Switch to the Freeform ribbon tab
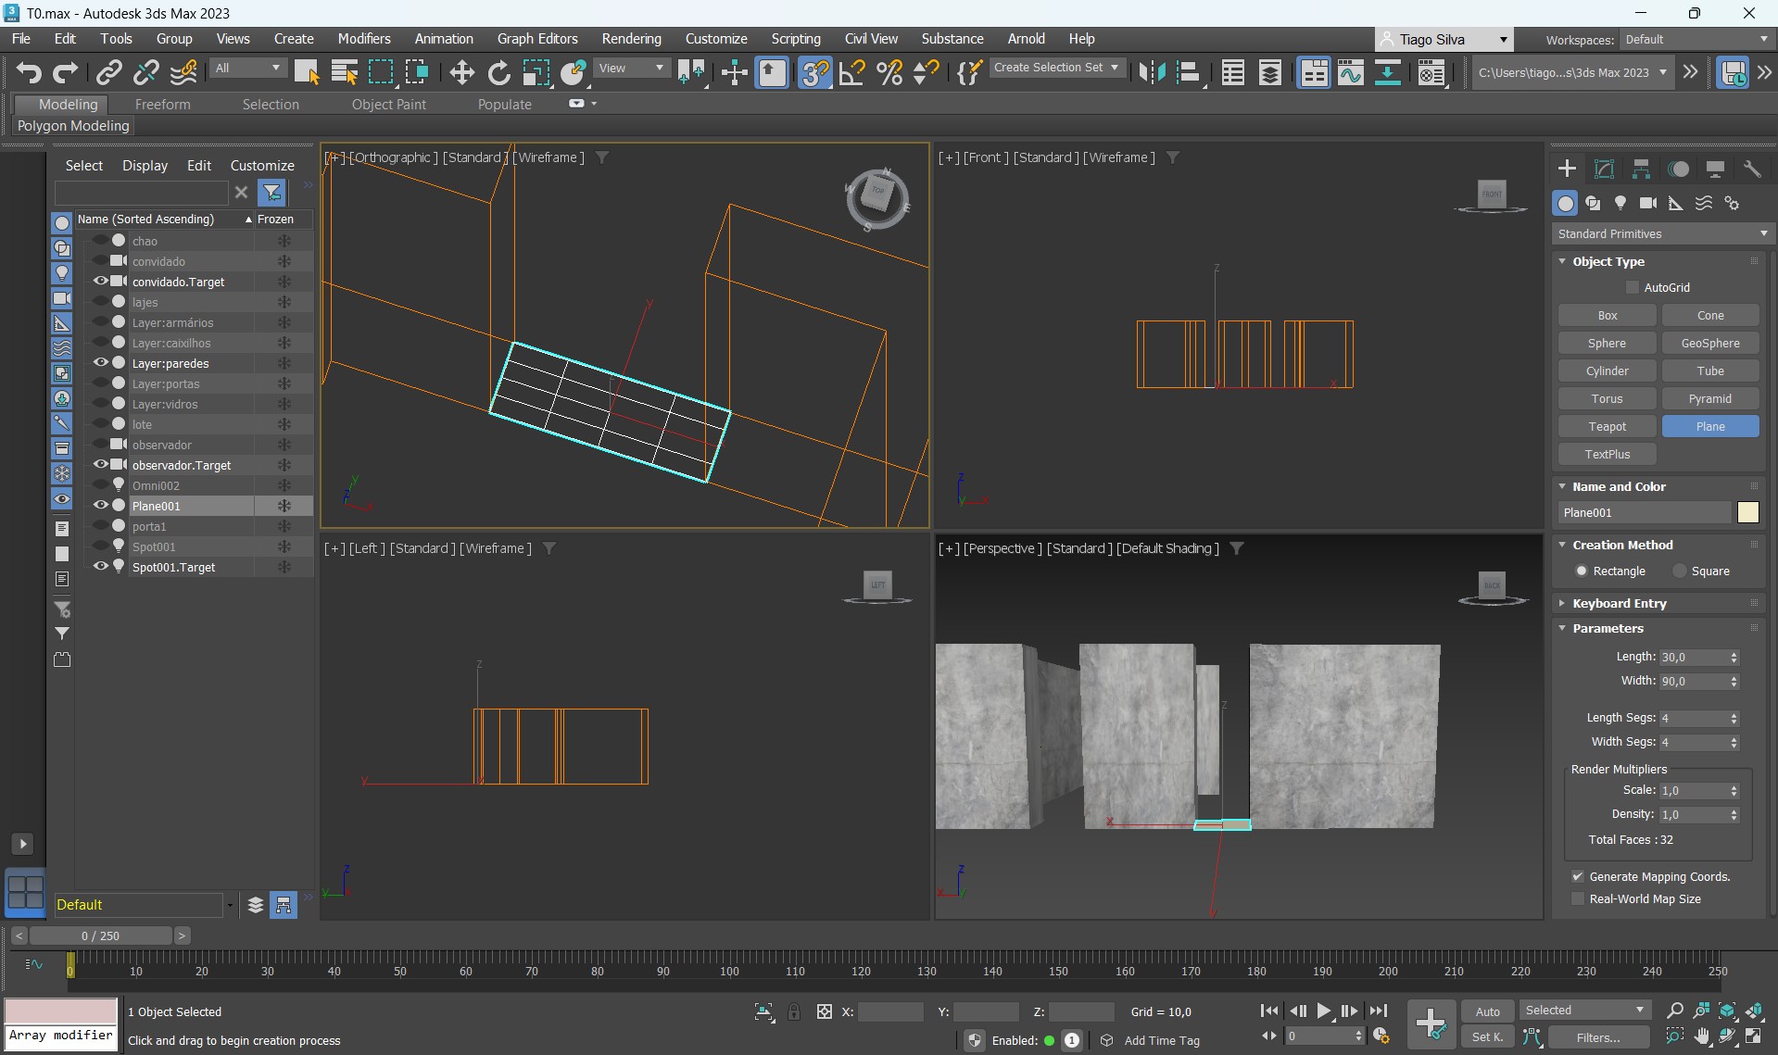1778x1055 pixels. pyautogui.click(x=162, y=105)
